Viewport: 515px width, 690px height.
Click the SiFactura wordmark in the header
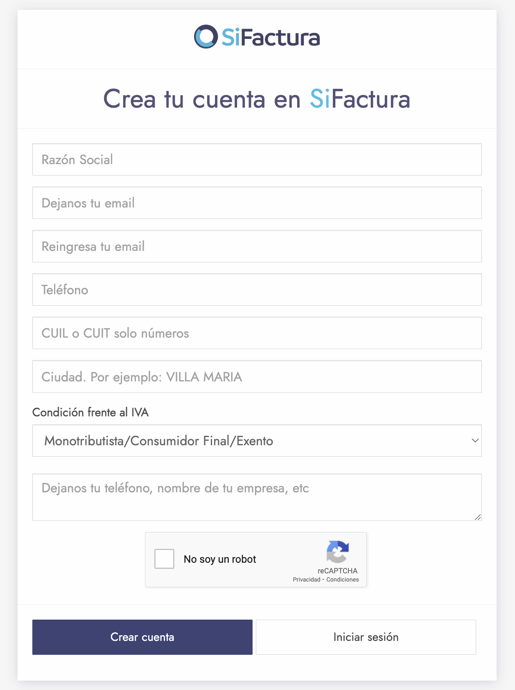tap(271, 37)
